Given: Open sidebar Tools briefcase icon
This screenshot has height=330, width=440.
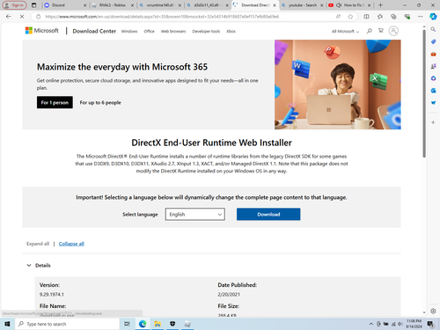Looking at the screenshot, I should pyautogui.click(x=433, y=54).
